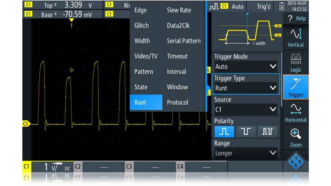The height and width of the screenshot is (186, 331).
Task: Set positive runt polarity
Action: (x=224, y=132)
